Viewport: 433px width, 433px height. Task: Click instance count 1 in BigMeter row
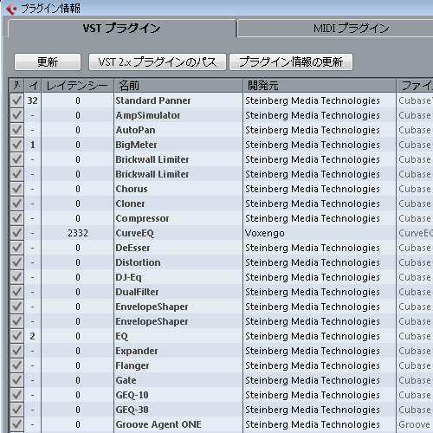pyautogui.click(x=32, y=145)
